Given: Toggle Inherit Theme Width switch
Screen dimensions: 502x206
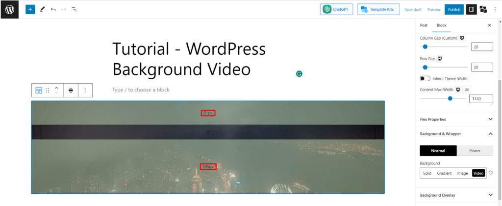Looking at the screenshot, I should [x=425, y=79].
